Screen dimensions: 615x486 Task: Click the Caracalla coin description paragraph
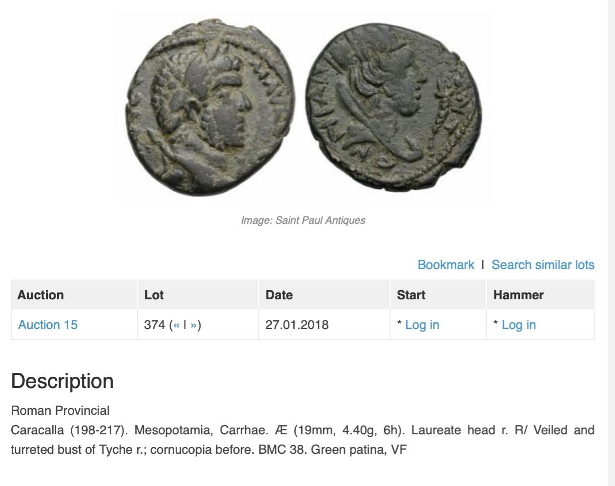click(x=302, y=440)
